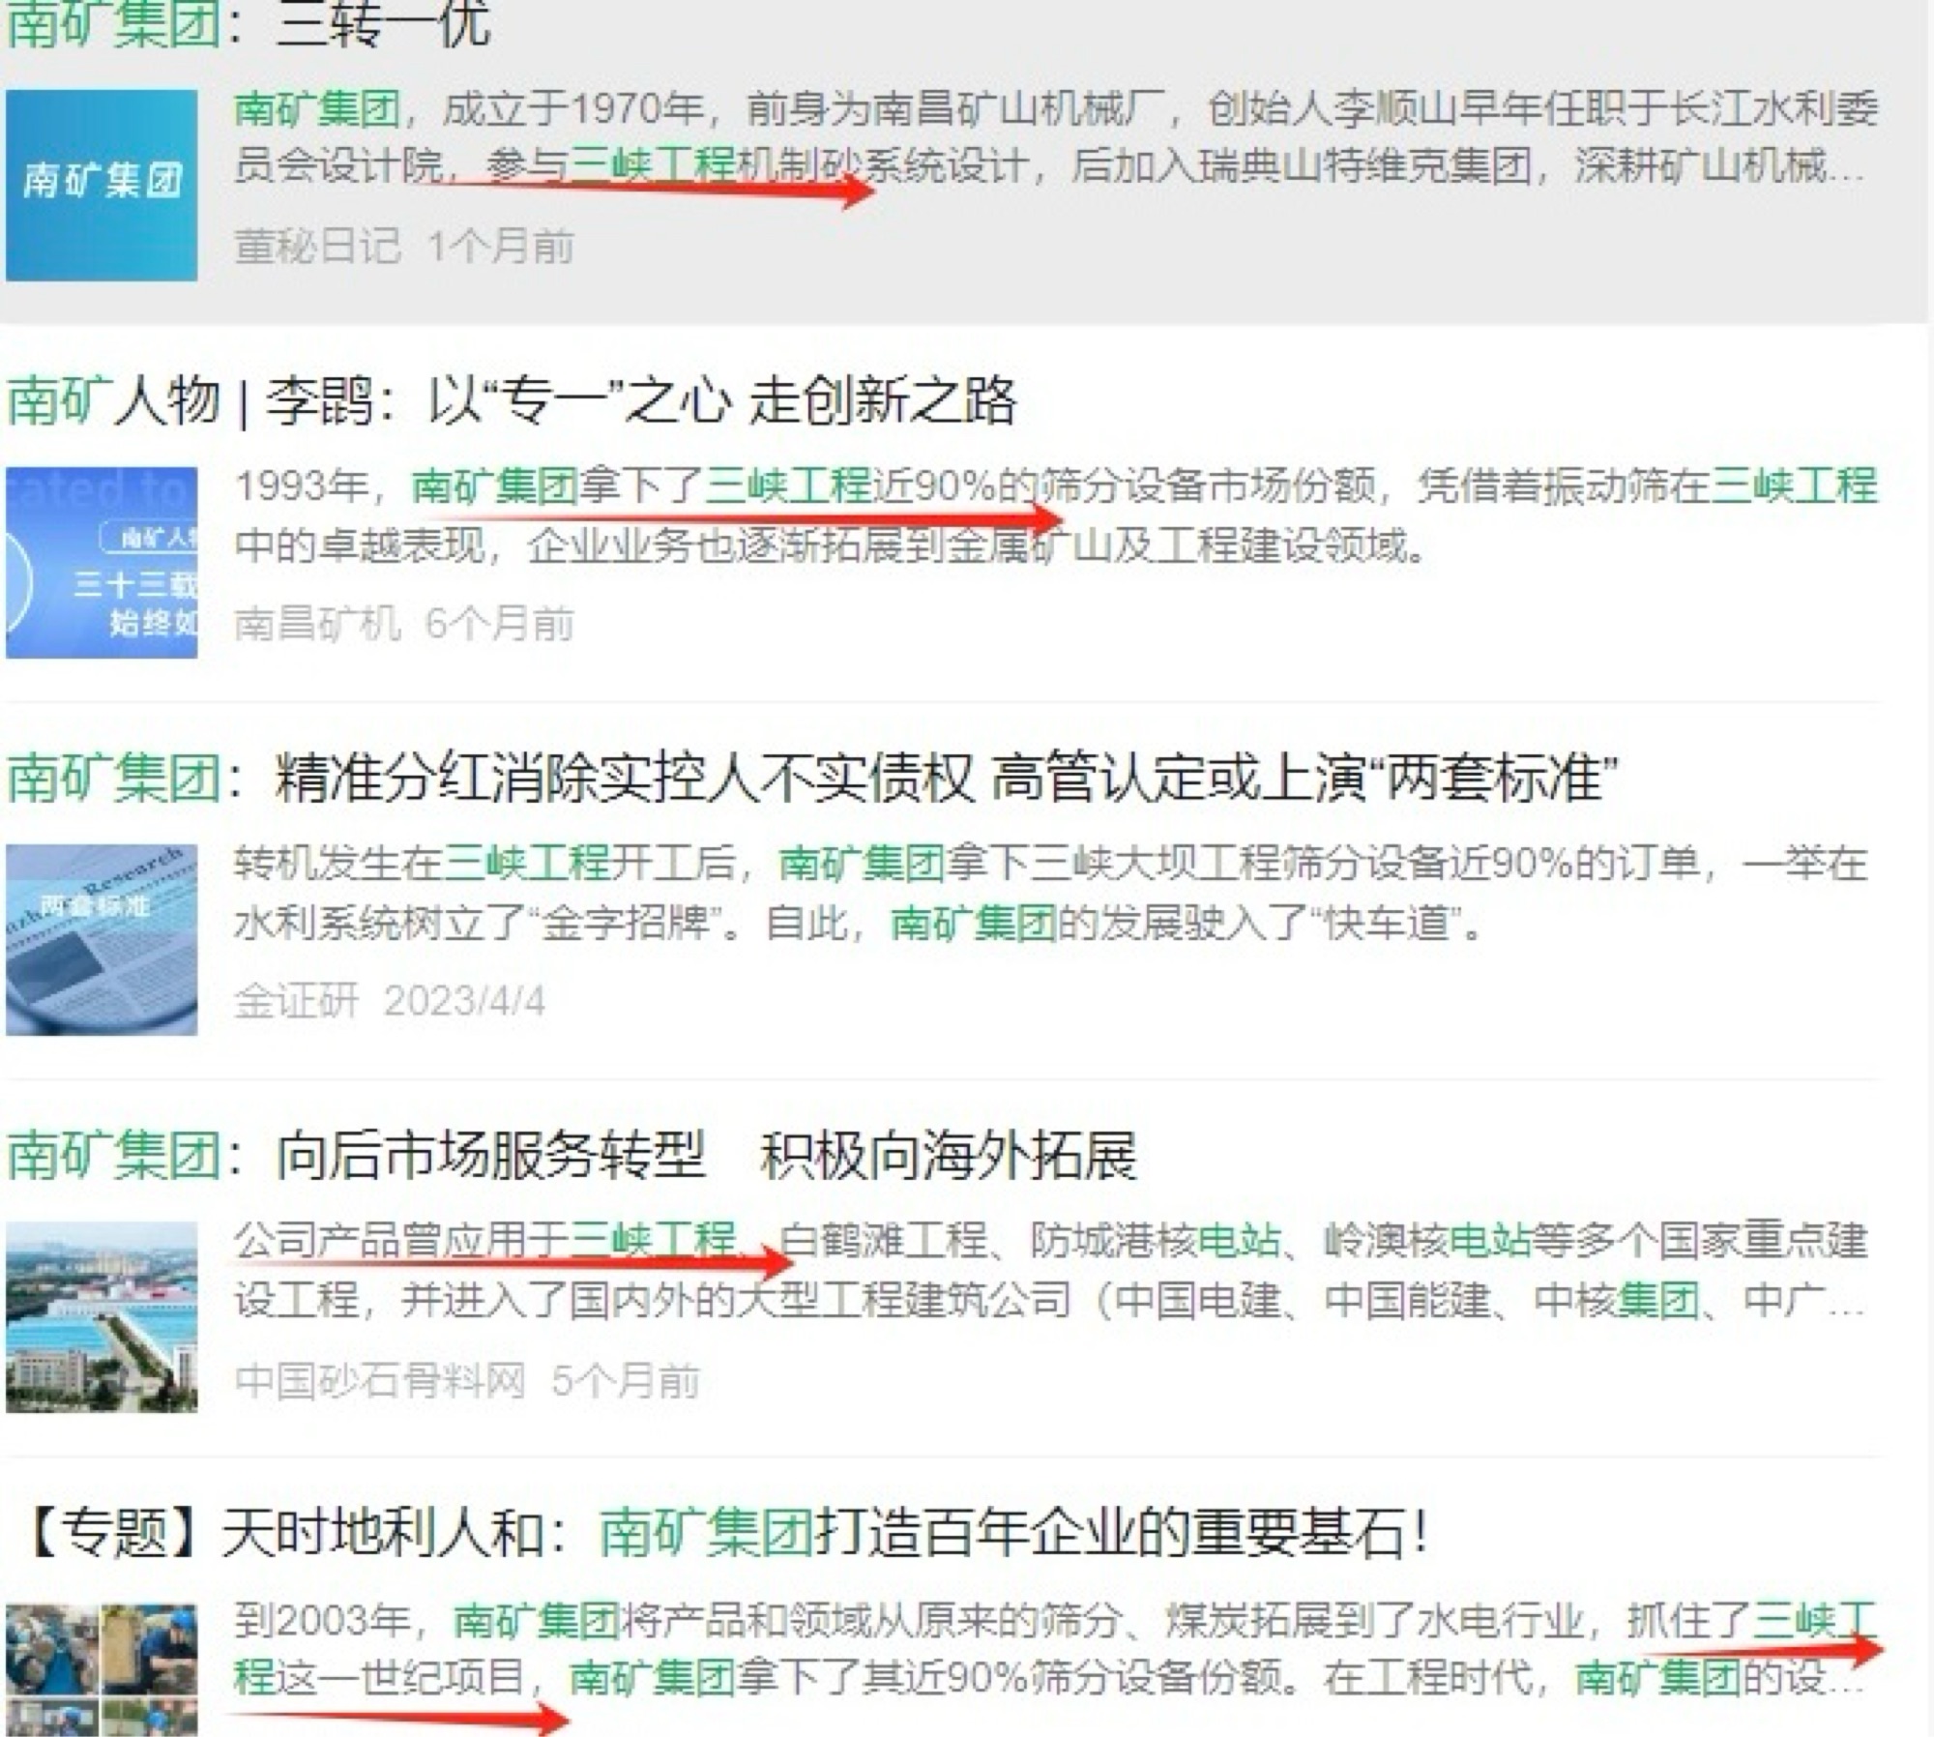Click date label 2023/4/4
Viewport: 1934px width, 1737px height.
[464, 1001]
